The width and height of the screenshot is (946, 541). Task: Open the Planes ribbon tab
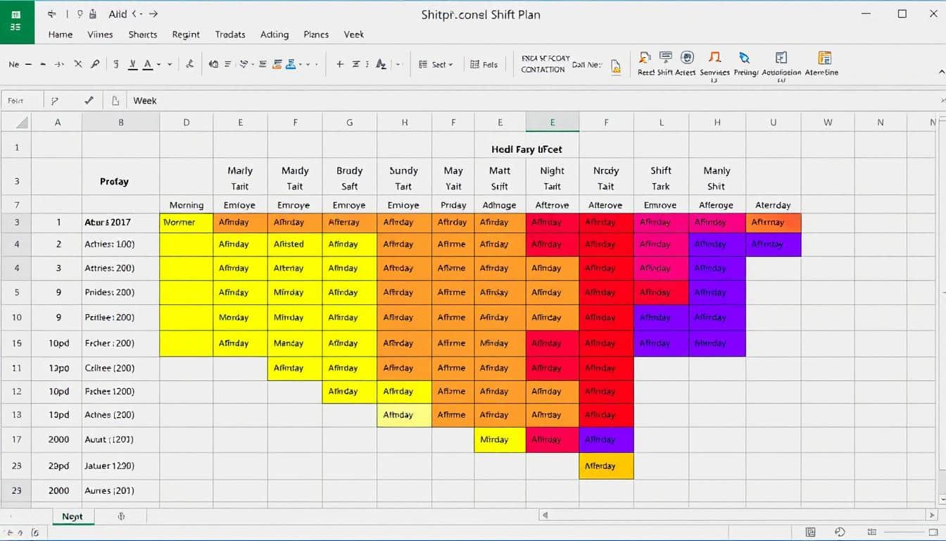pos(316,34)
